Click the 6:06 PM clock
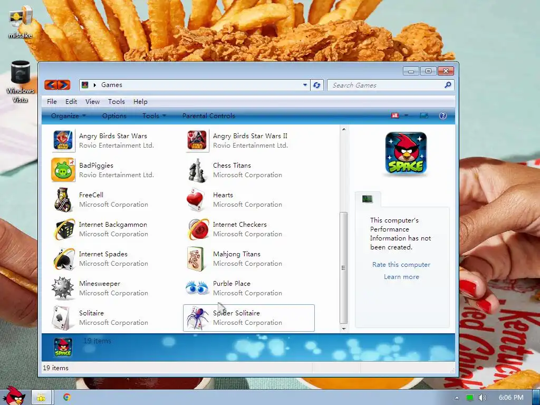540x405 pixels. coord(511,398)
